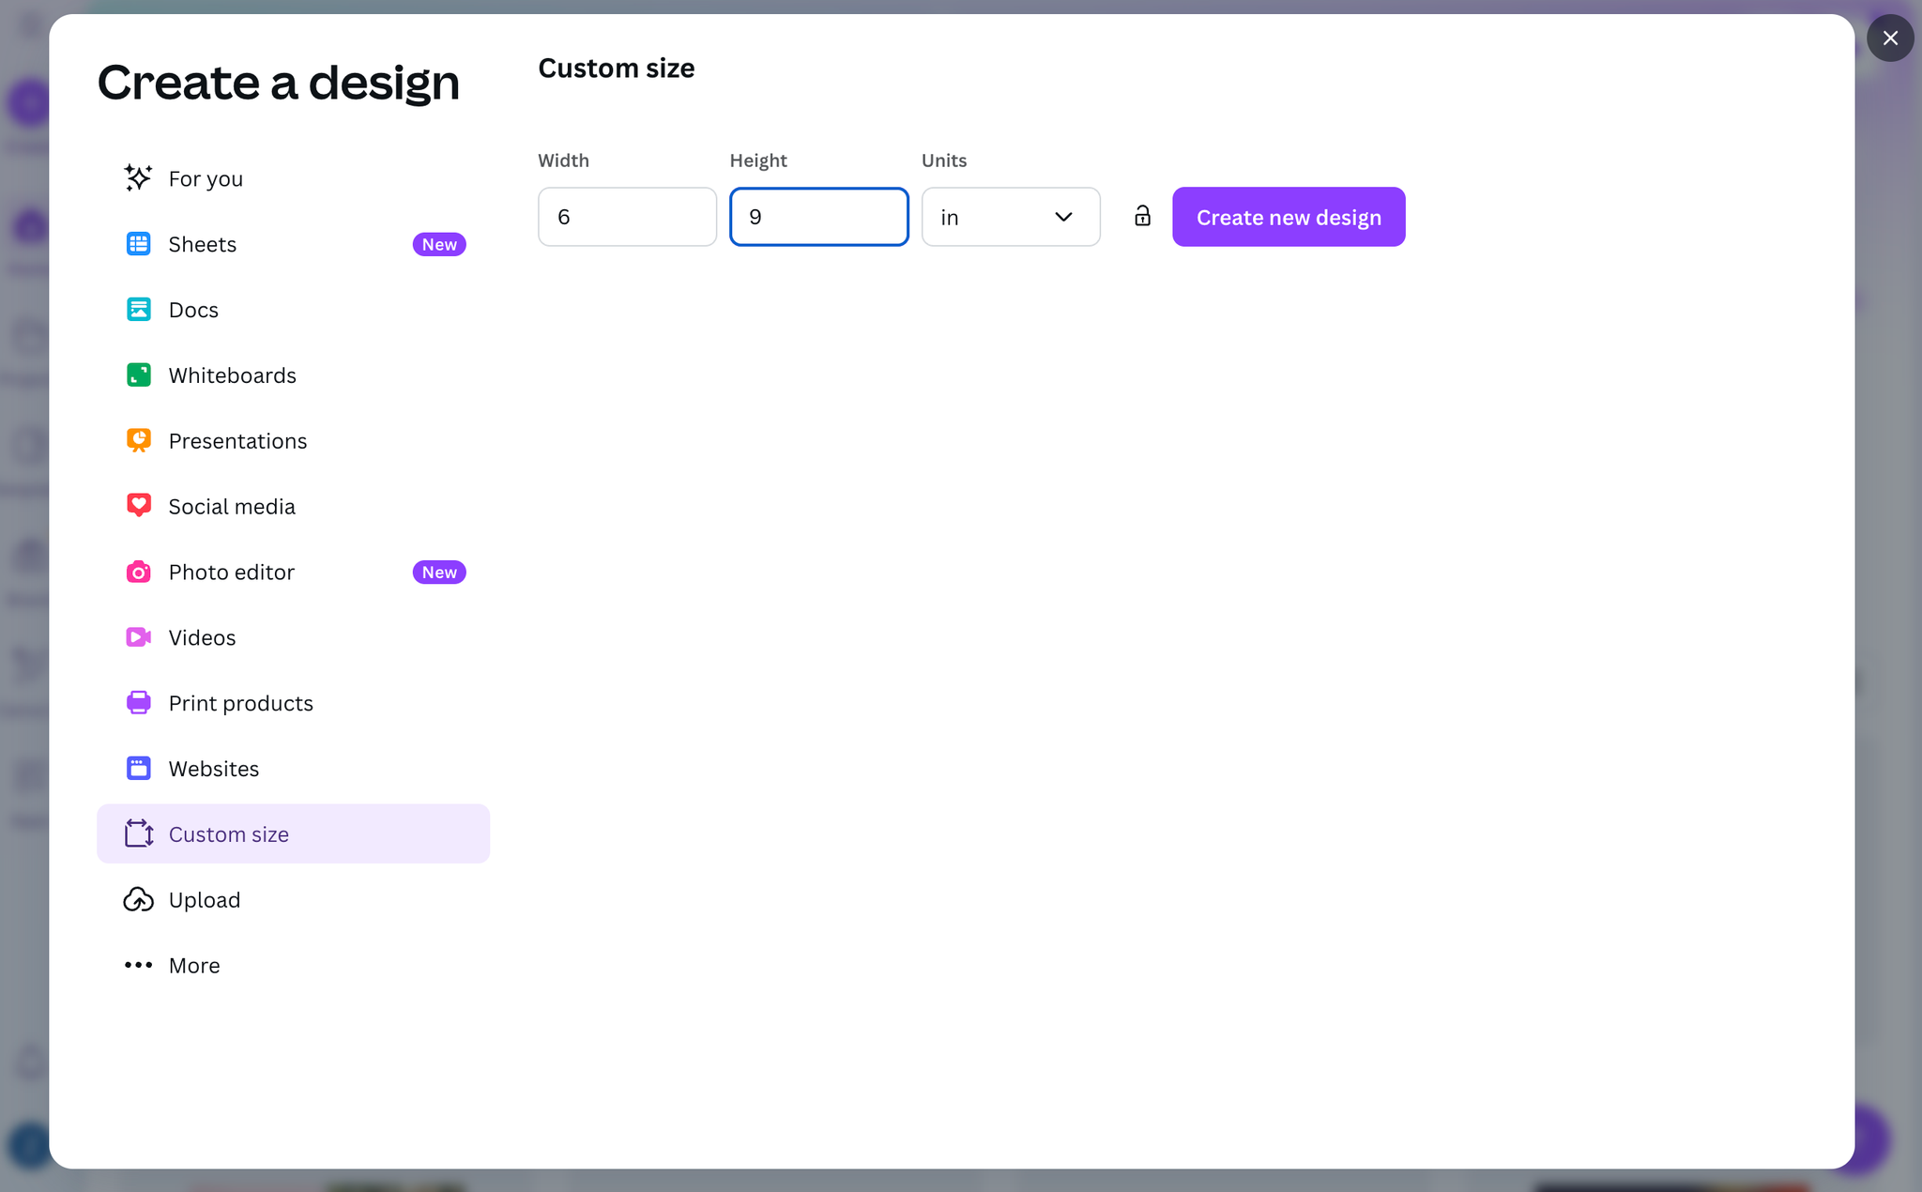Click the Units dropdown chevron arrow
The image size is (1922, 1192).
[1063, 217]
